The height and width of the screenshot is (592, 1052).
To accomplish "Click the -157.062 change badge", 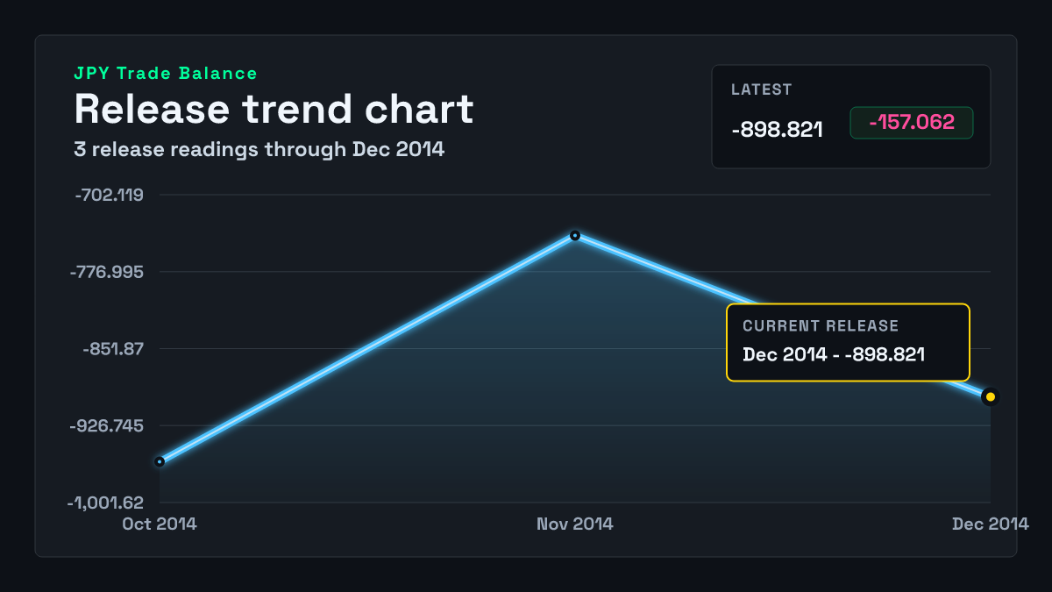I will (x=912, y=123).
